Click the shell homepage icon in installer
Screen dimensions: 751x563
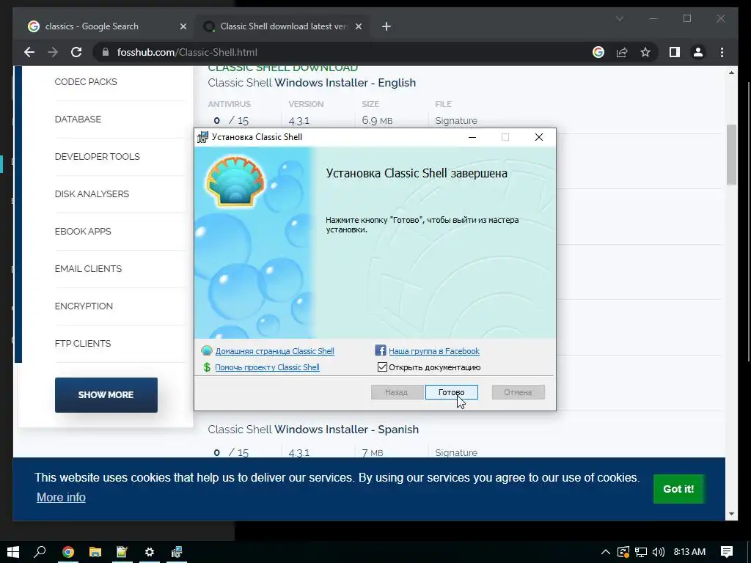click(x=206, y=350)
